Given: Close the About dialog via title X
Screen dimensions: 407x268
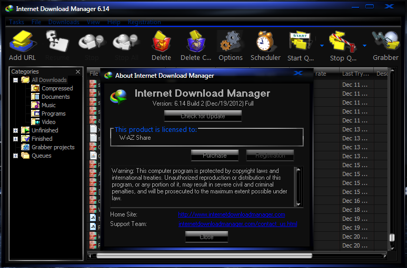Looking at the screenshot, I should click(298, 73).
